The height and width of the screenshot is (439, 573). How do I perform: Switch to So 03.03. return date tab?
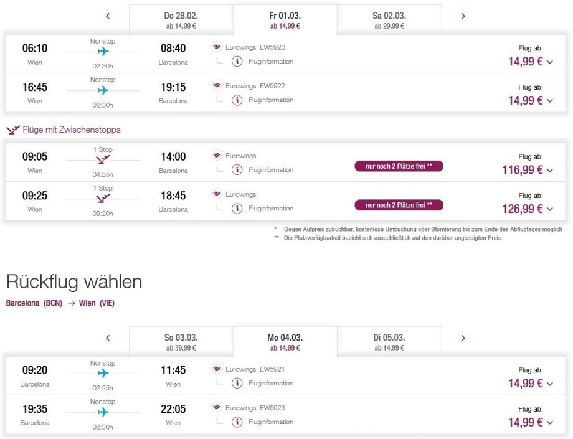click(x=181, y=342)
